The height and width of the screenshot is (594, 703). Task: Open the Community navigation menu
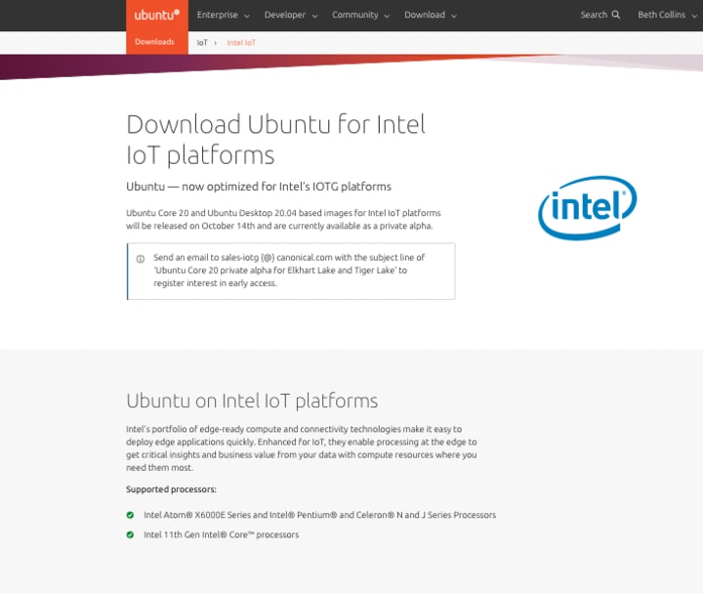360,15
